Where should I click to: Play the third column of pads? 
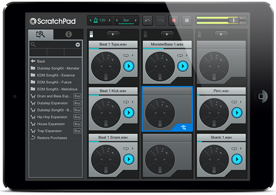pyautogui.click(x=221, y=34)
